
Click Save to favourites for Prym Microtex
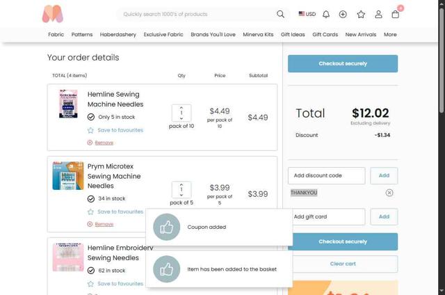tap(120, 212)
